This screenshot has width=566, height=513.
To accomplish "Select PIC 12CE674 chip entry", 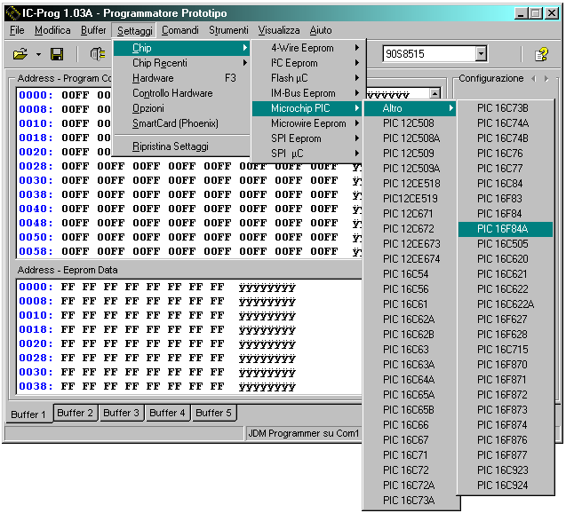I will tap(411, 259).
